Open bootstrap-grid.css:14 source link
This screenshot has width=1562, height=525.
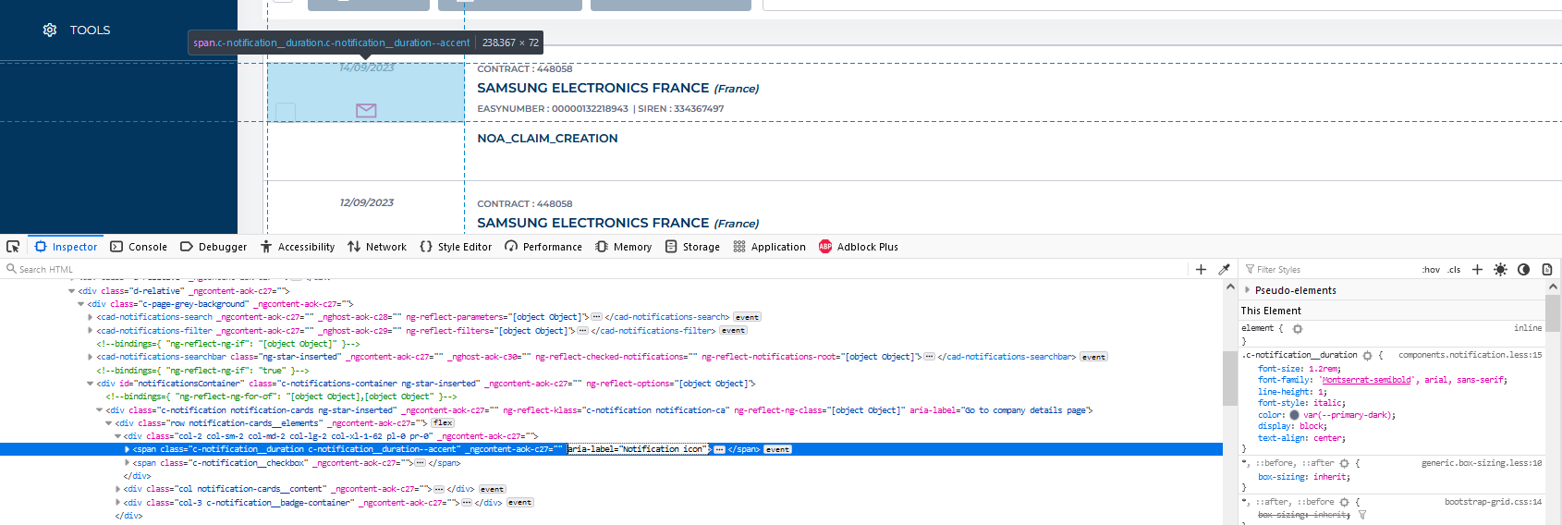pos(1493,502)
